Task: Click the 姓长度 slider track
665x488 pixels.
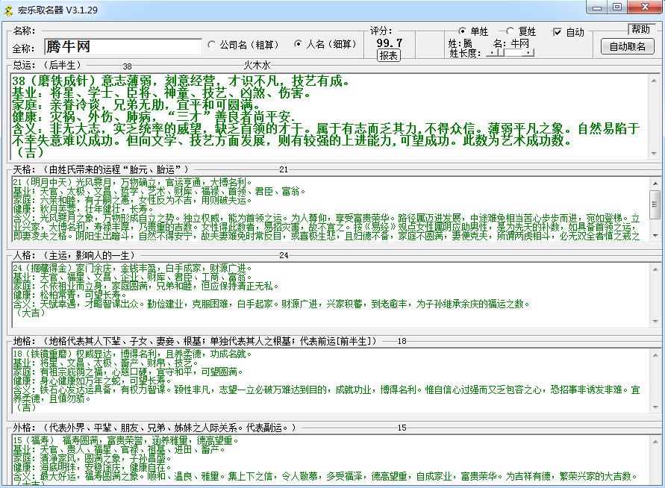Action: 515,53
